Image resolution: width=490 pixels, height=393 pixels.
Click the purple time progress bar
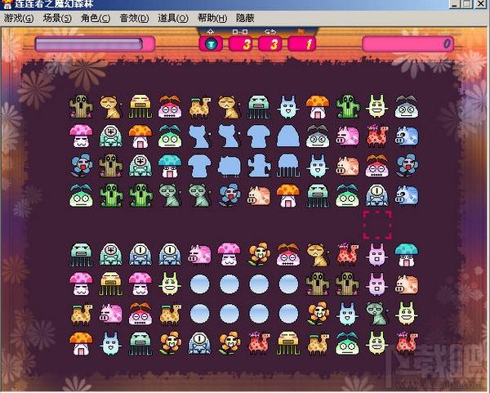pyautogui.click(x=95, y=44)
